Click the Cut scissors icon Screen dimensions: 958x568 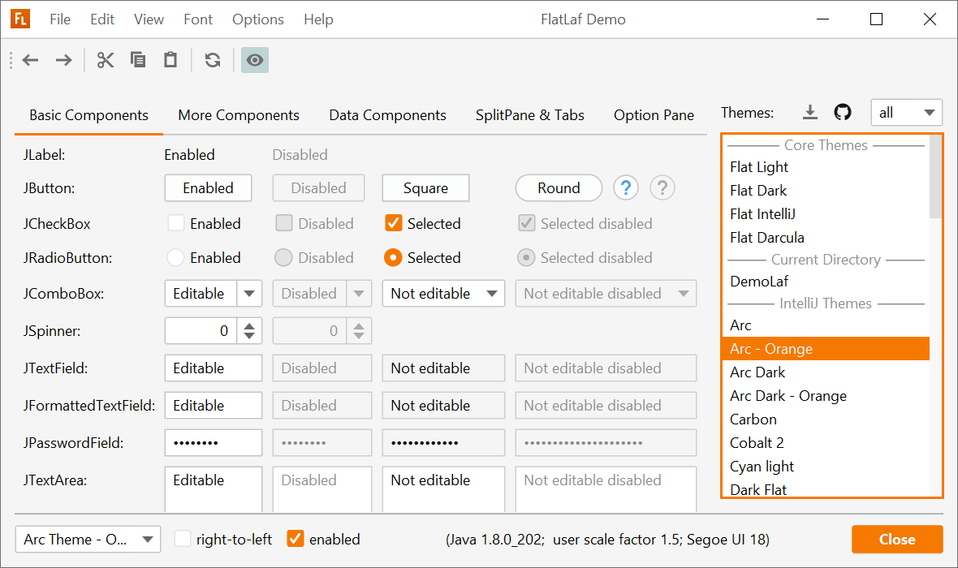point(106,60)
